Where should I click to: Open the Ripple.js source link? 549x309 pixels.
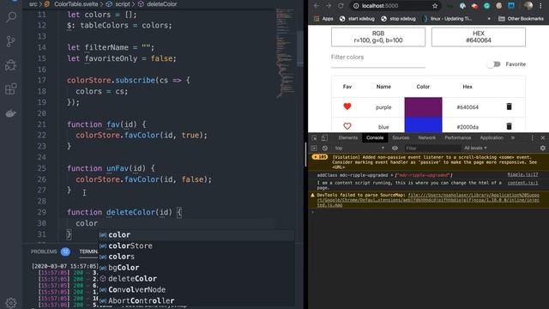tap(522, 174)
